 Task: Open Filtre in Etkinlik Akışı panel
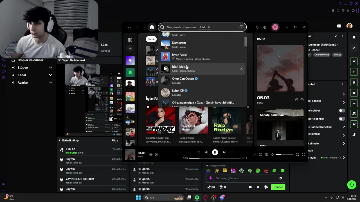tap(115, 141)
